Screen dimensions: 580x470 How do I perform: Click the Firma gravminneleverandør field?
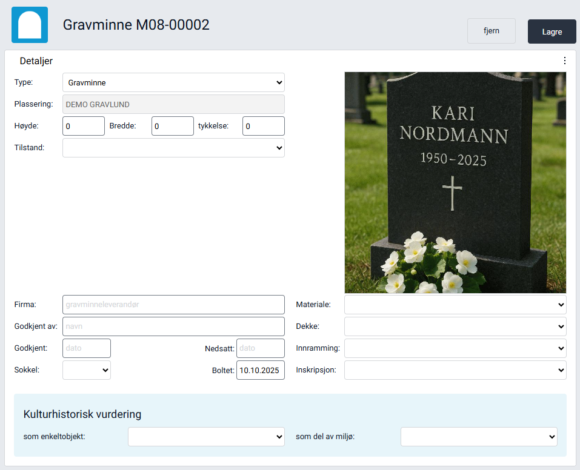click(x=173, y=304)
